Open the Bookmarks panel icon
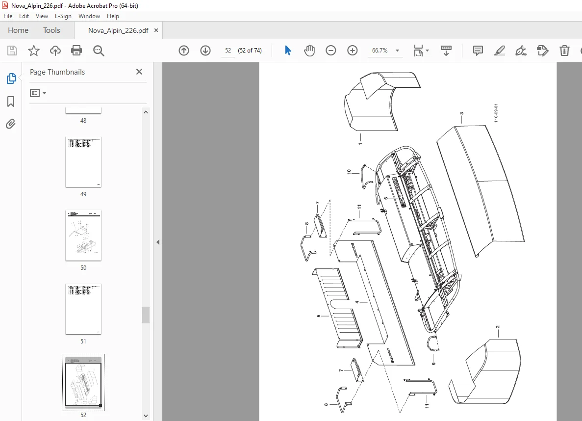Image resolution: width=582 pixels, height=421 pixels. click(x=11, y=102)
